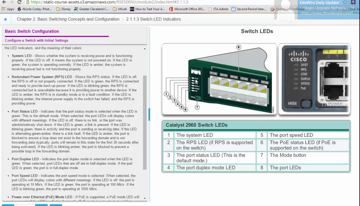Open the How to Test Your A... bookmark
This screenshot has width=360, height=206.
(x=147, y=9)
